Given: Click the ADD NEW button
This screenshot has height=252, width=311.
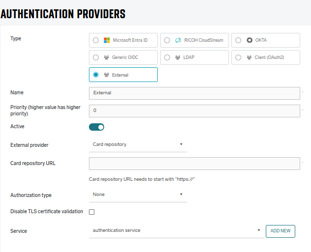Looking at the screenshot, I should coord(281,231).
